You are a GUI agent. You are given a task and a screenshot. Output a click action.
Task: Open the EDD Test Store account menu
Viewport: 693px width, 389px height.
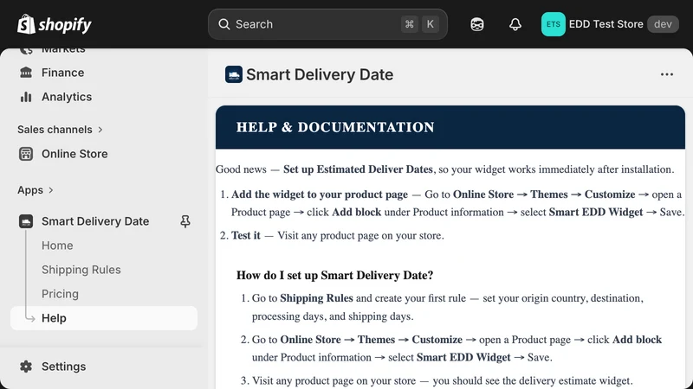[x=610, y=24]
